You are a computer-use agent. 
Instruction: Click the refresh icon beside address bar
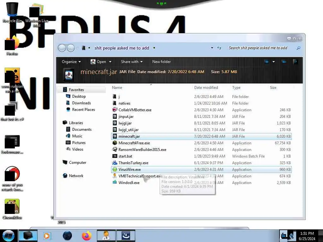coord(219,48)
